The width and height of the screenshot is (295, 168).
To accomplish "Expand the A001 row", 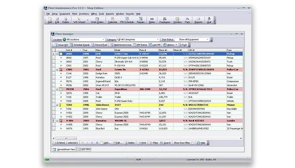I will pos(57,54).
